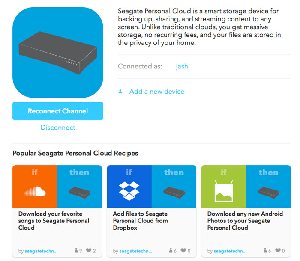Click the SoundCloud icon in the first recipe

[x=35, y=191]
